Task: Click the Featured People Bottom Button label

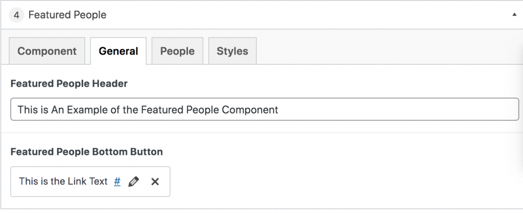Action: 87,152
